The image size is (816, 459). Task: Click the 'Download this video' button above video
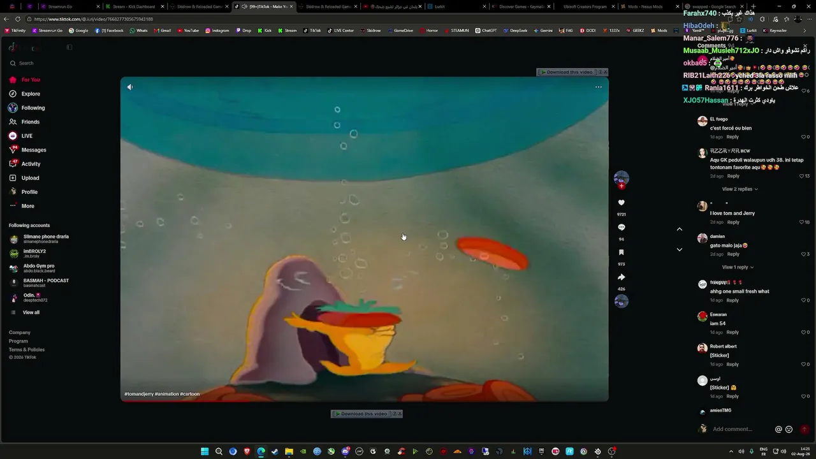pos(566,72)
